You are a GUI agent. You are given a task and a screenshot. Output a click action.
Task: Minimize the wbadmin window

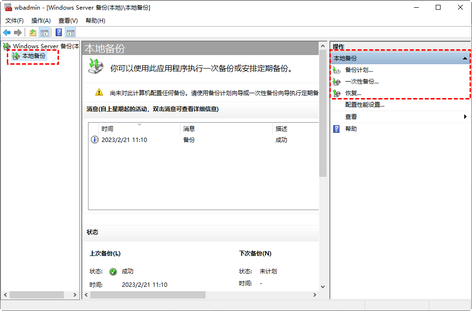pos(416,7)
